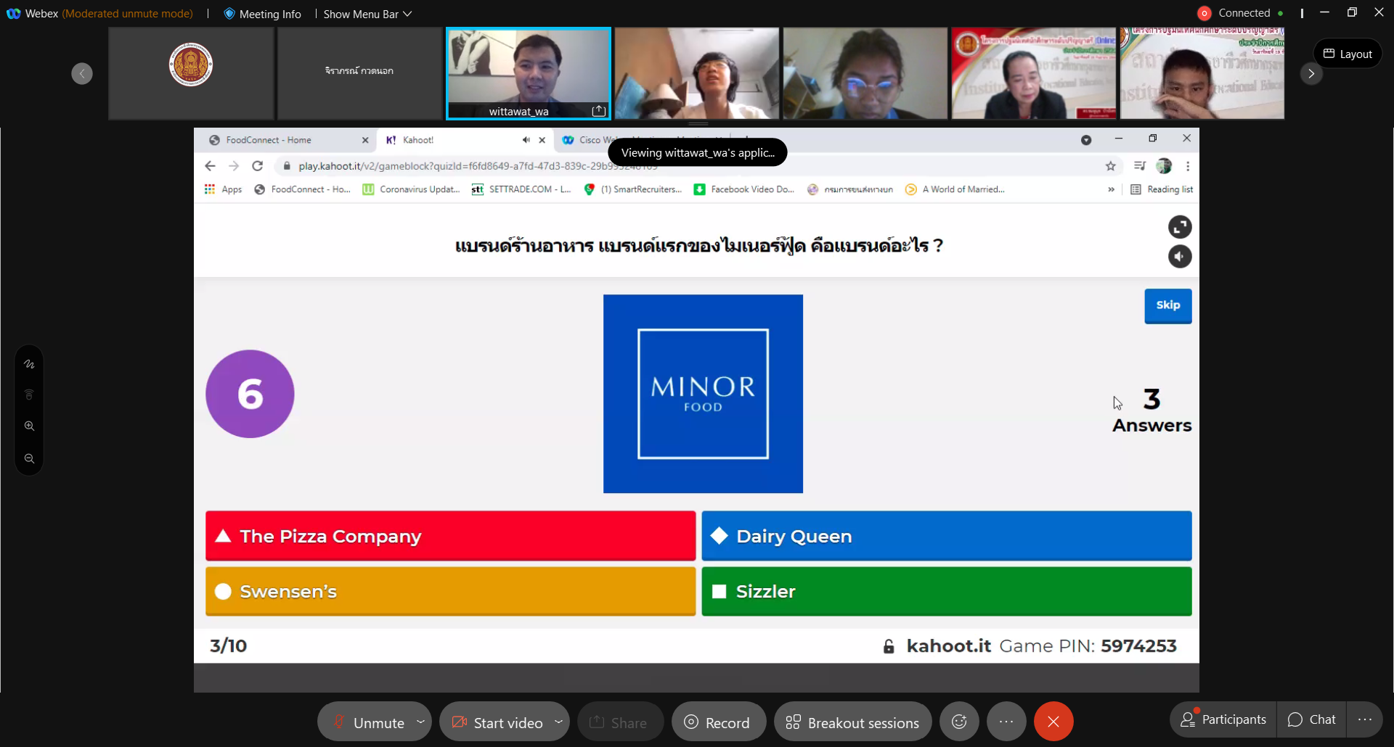Open Breakout sessions
The image size is (1394, 747).
pyautogui.click(x=852, y=722)
